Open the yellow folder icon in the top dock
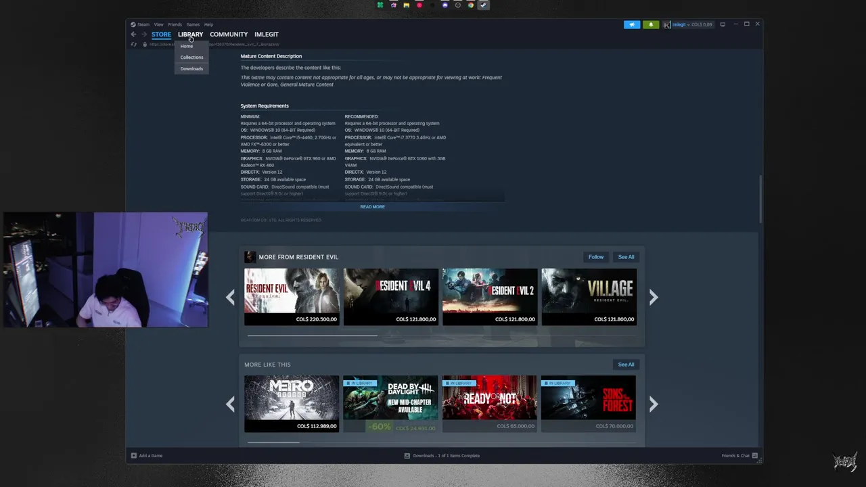The height and width of the screenshot is (487, 866). click(x=406, y=5)
